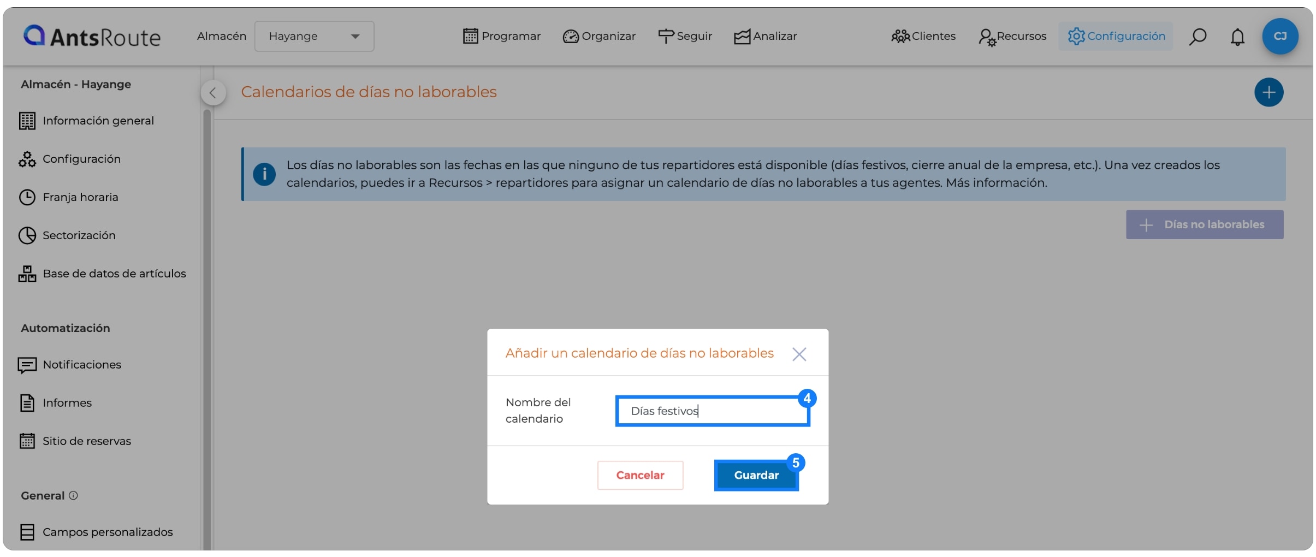Open notifications bell icon
1316x557 pixels.
tap(1237, 37)
